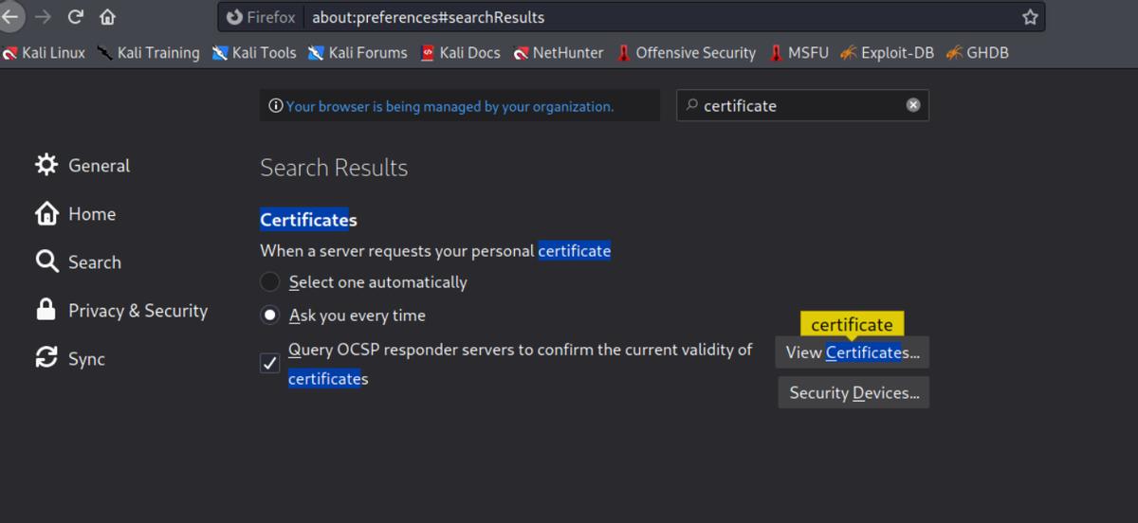Open the Kali Training bookmark
This screenshot has height=523, width=1138.
pyautogui.click(x=149, y=53)
